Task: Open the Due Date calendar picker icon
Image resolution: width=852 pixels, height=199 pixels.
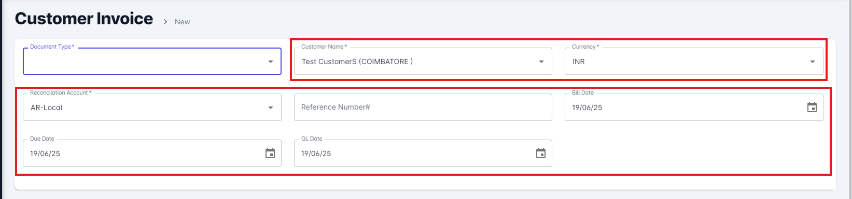Action: pos(270,153)
